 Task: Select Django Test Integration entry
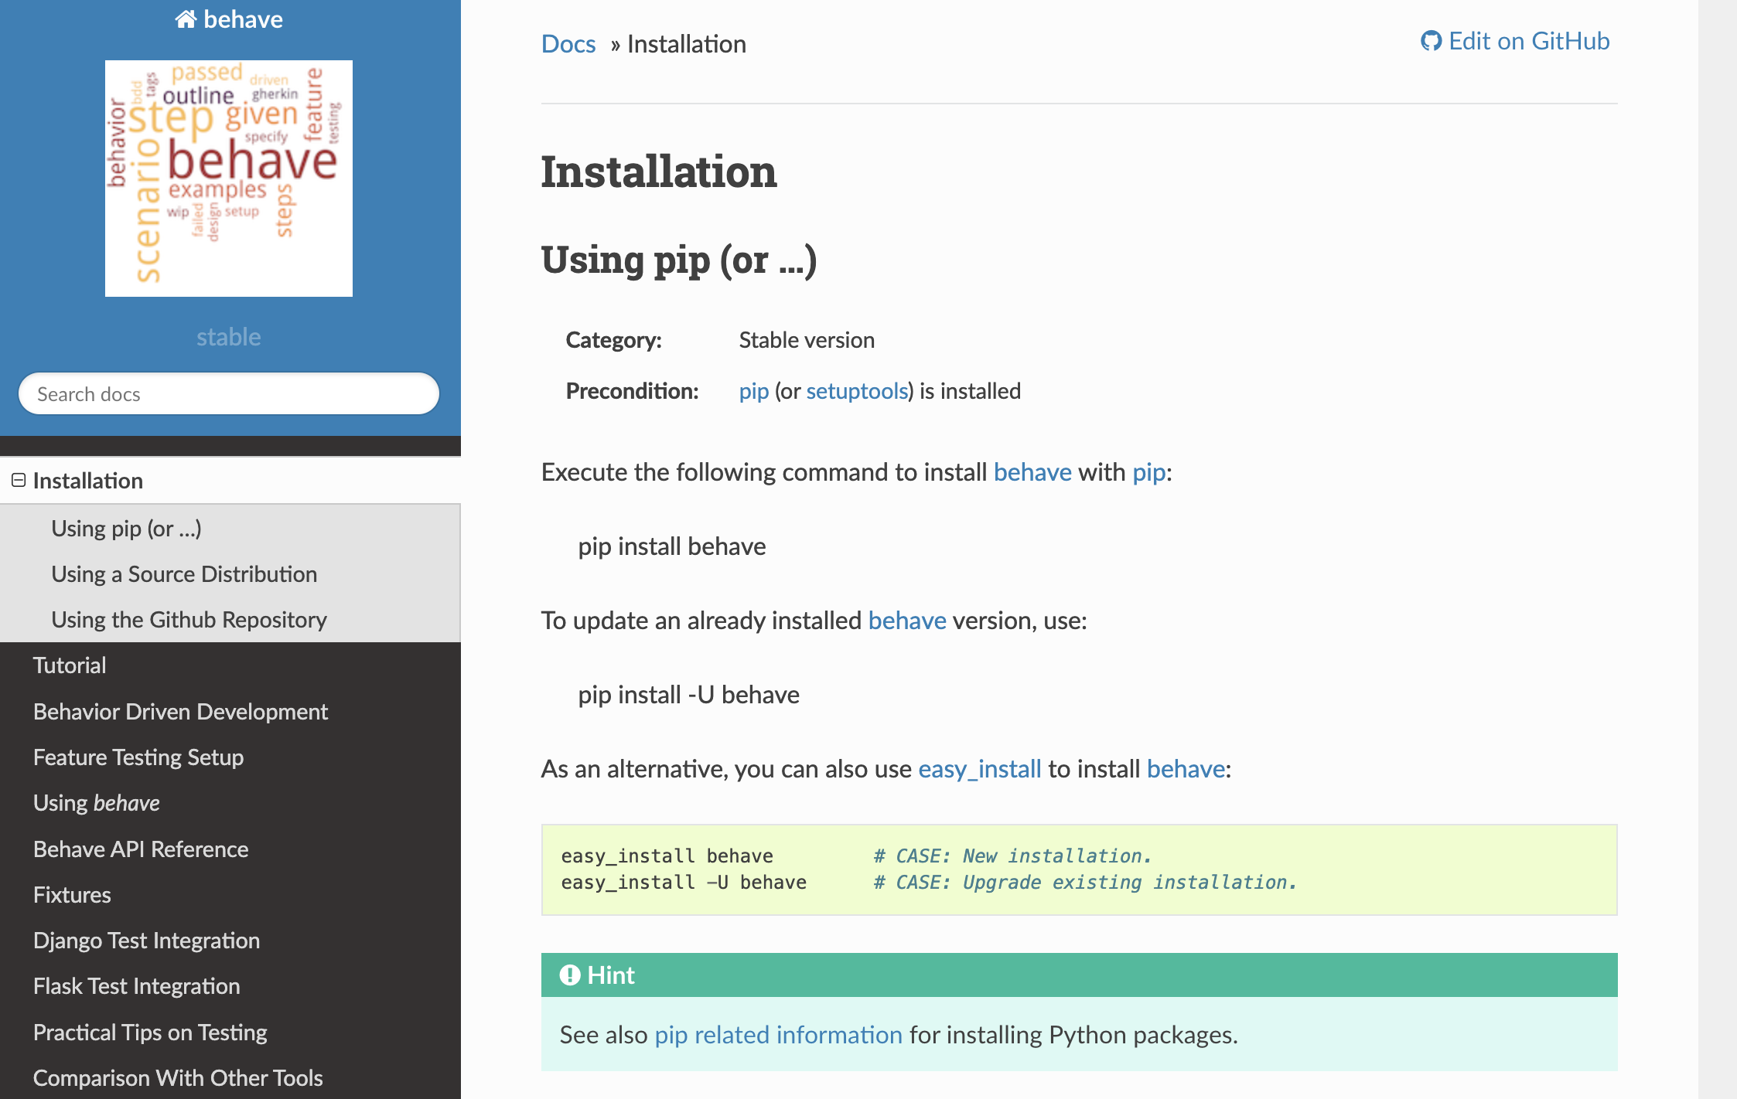(146, 941)
